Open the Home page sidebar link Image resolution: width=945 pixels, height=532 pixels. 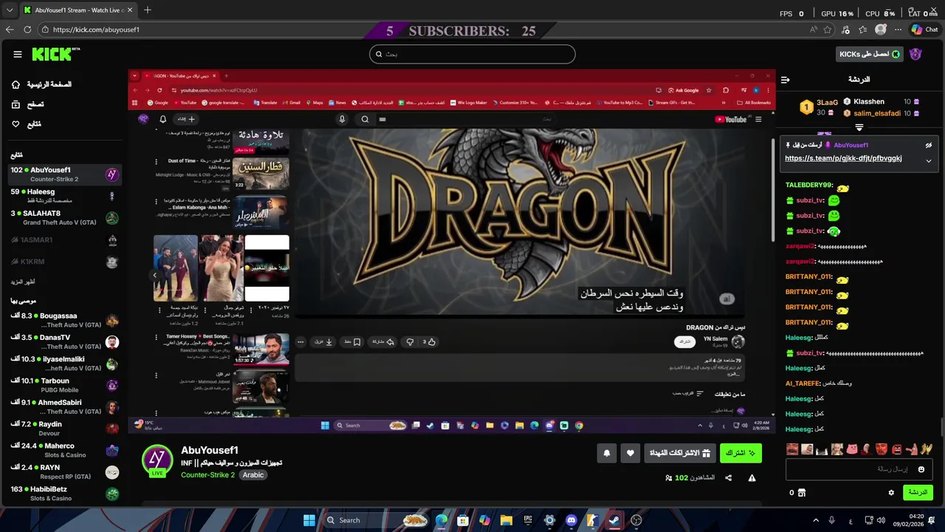tap(41, 85)
